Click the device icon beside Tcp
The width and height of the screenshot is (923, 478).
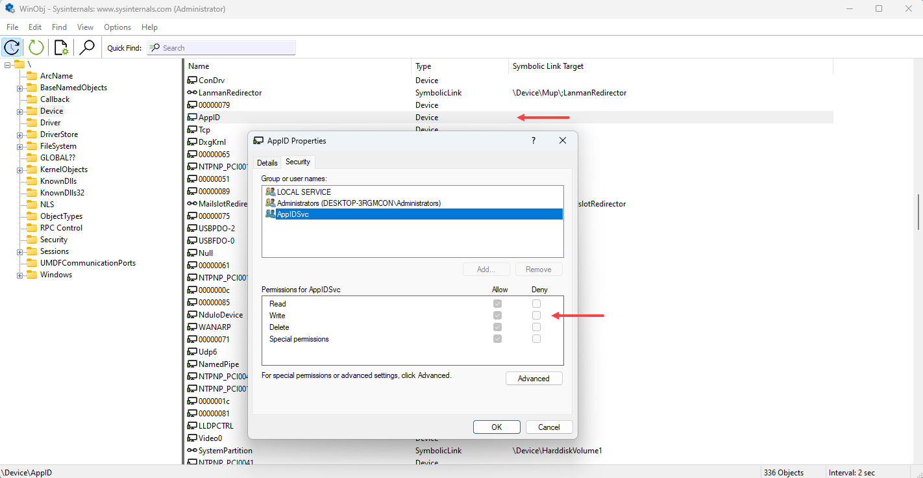(x=192, y=130)
